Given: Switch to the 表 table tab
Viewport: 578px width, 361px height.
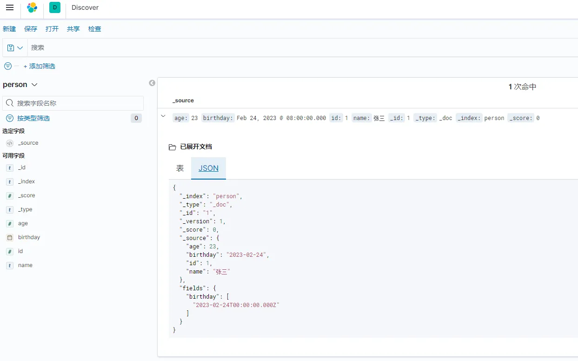Looking at the screenshot, I should tap(180, 168).
